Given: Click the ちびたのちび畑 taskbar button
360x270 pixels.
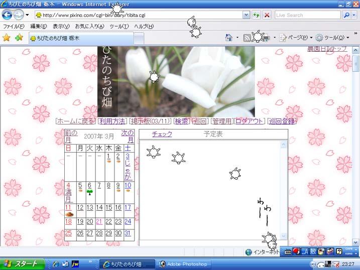Looking at the screenshot, I should coord(127,264).
